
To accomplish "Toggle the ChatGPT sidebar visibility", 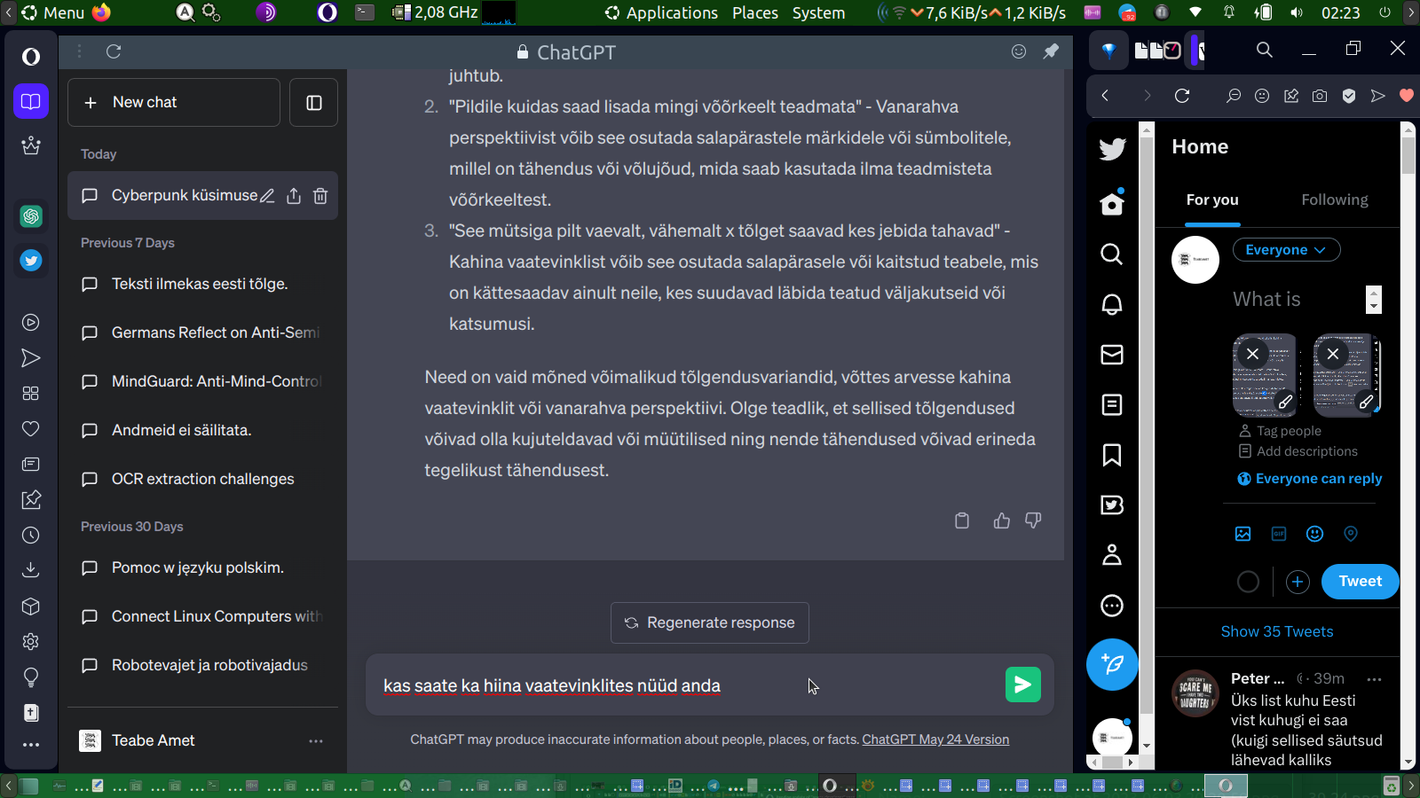I will click(314, 103).
